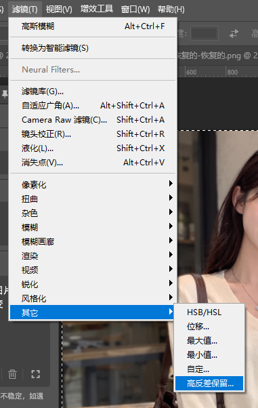The image size is (258, 408).
Task: Open the 扭曲 submenu
Action: tap(93, 199)
